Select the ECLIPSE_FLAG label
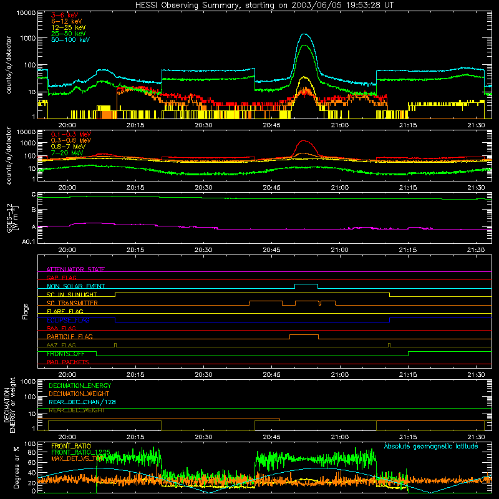Viewport: 499px width, 499px height. point(68,320)
